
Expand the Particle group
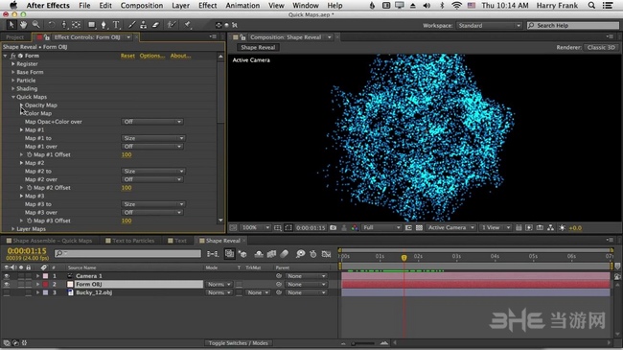point(13,81)
